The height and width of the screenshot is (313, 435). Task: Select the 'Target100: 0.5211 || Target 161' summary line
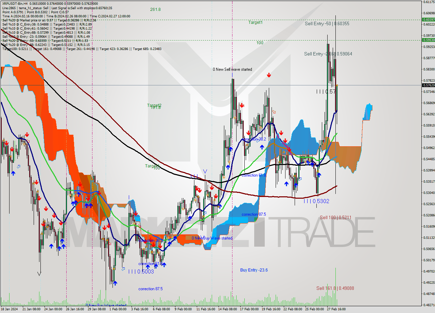point(82,49)
